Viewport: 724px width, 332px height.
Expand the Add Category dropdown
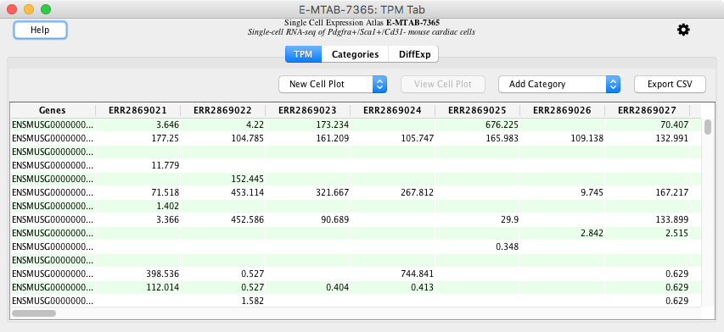[x=558, y=84]
